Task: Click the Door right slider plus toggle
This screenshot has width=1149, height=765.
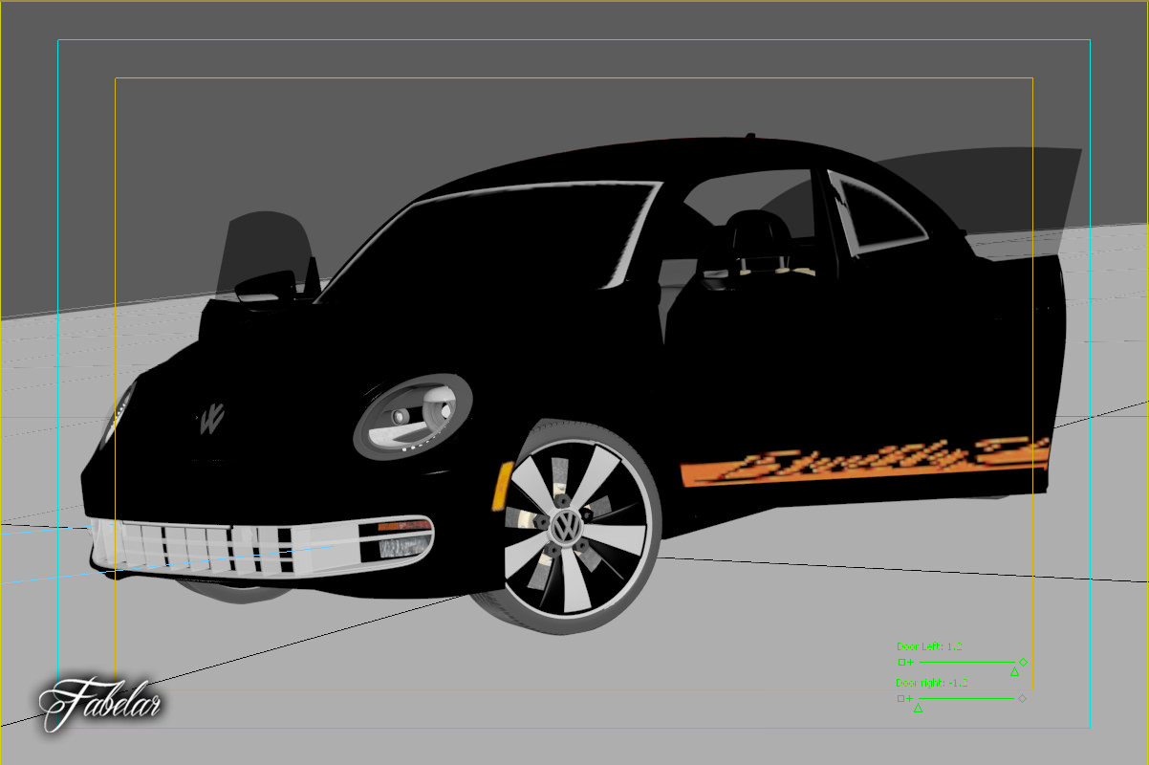Action: 909,698
